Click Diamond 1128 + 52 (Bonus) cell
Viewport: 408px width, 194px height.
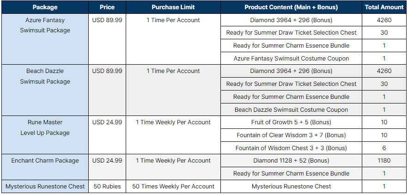291,160
